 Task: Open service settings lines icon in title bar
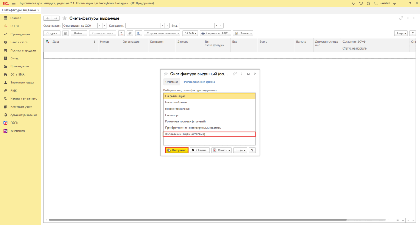(395, 3)
